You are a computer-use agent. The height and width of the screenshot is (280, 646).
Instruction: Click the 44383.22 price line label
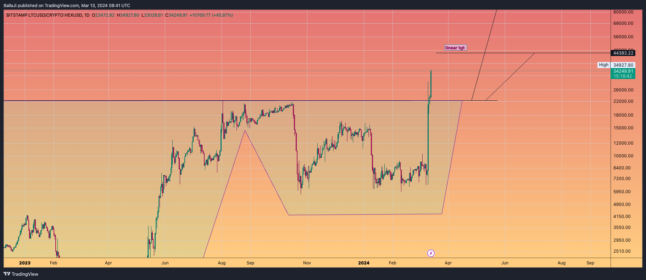623,53
